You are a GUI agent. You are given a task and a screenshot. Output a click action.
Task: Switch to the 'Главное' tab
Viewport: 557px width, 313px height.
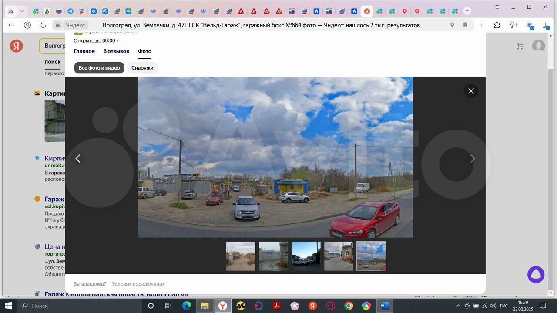[84, 51]
